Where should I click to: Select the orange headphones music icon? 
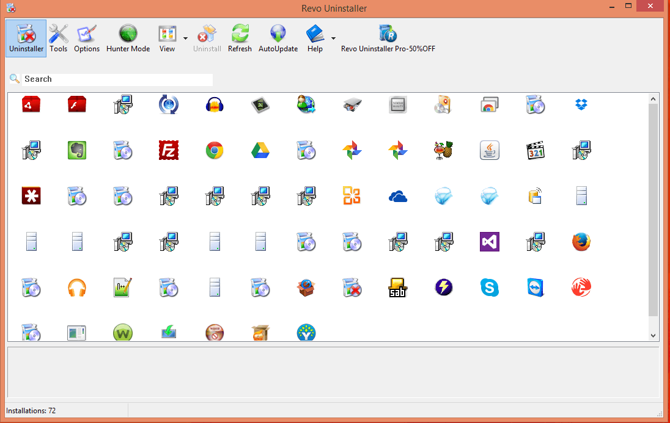click(x=77, y=287)
